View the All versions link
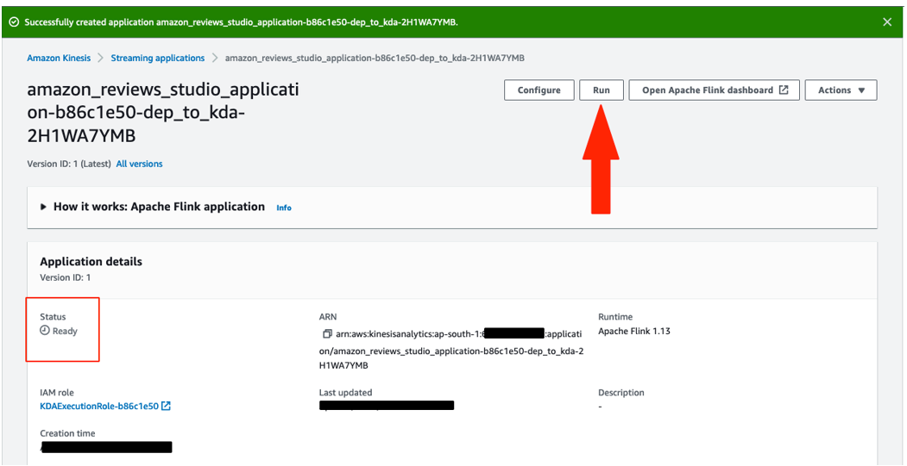 [140, 164]
